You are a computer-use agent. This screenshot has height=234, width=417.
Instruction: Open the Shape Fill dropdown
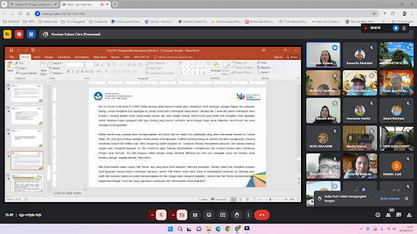(x=240, y=63)
